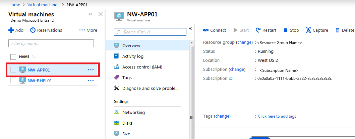
Task: Close the Virtual machines panel
Action: pyautogui.click(x=101, y=14)
